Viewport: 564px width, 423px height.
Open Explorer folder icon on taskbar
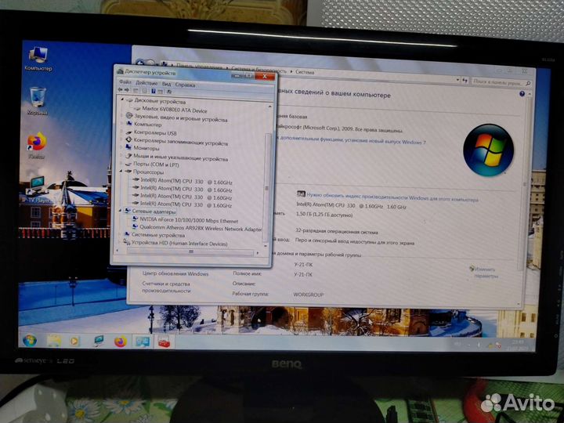point(53,340)
